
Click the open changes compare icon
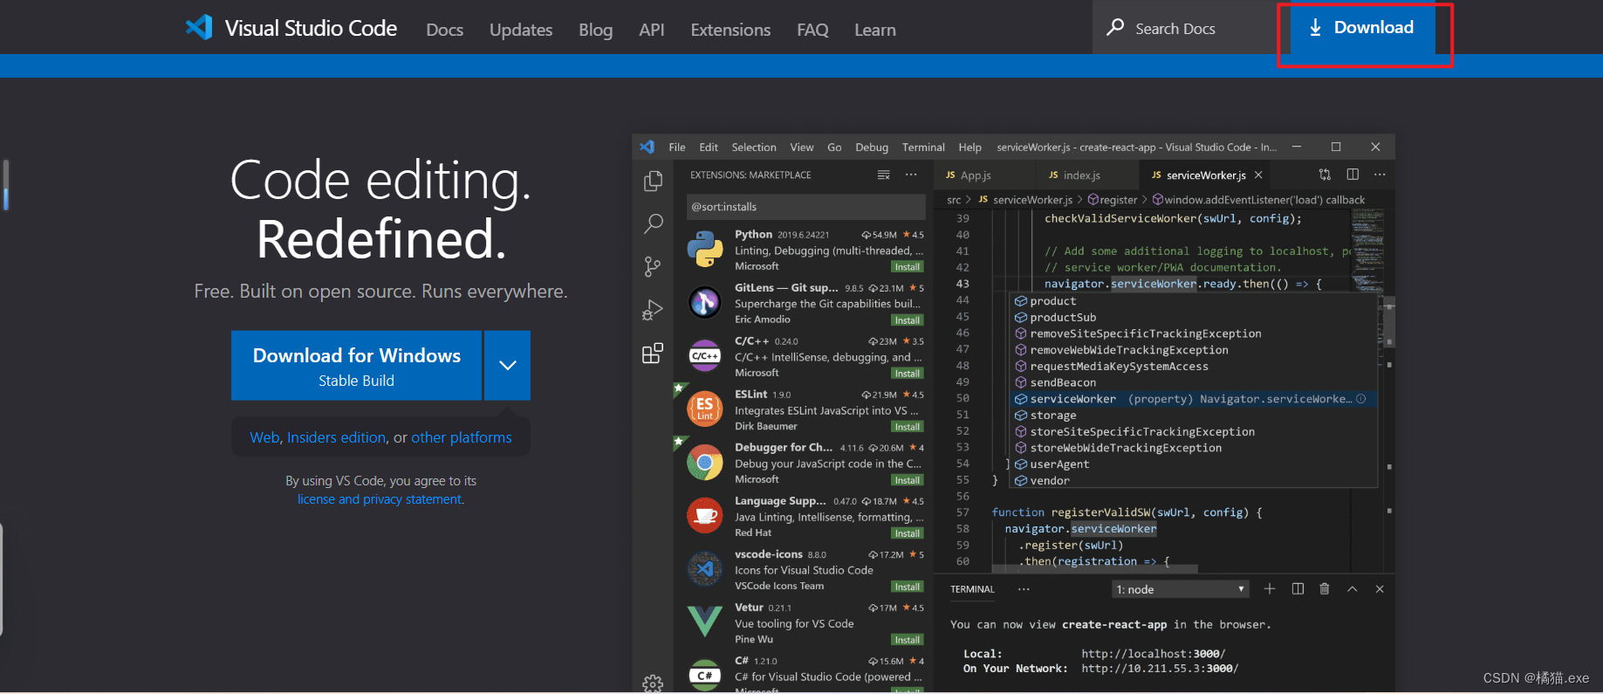(1325, 175)
